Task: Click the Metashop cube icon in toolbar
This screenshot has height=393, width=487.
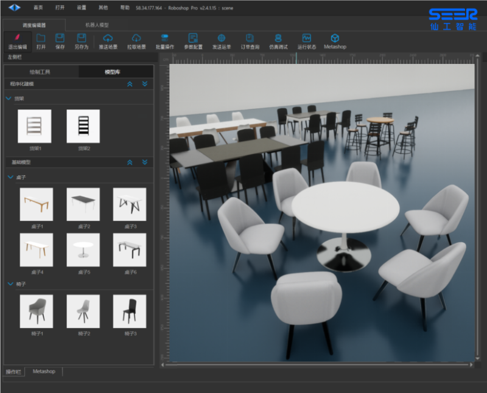Action: [x=335, y=38]
